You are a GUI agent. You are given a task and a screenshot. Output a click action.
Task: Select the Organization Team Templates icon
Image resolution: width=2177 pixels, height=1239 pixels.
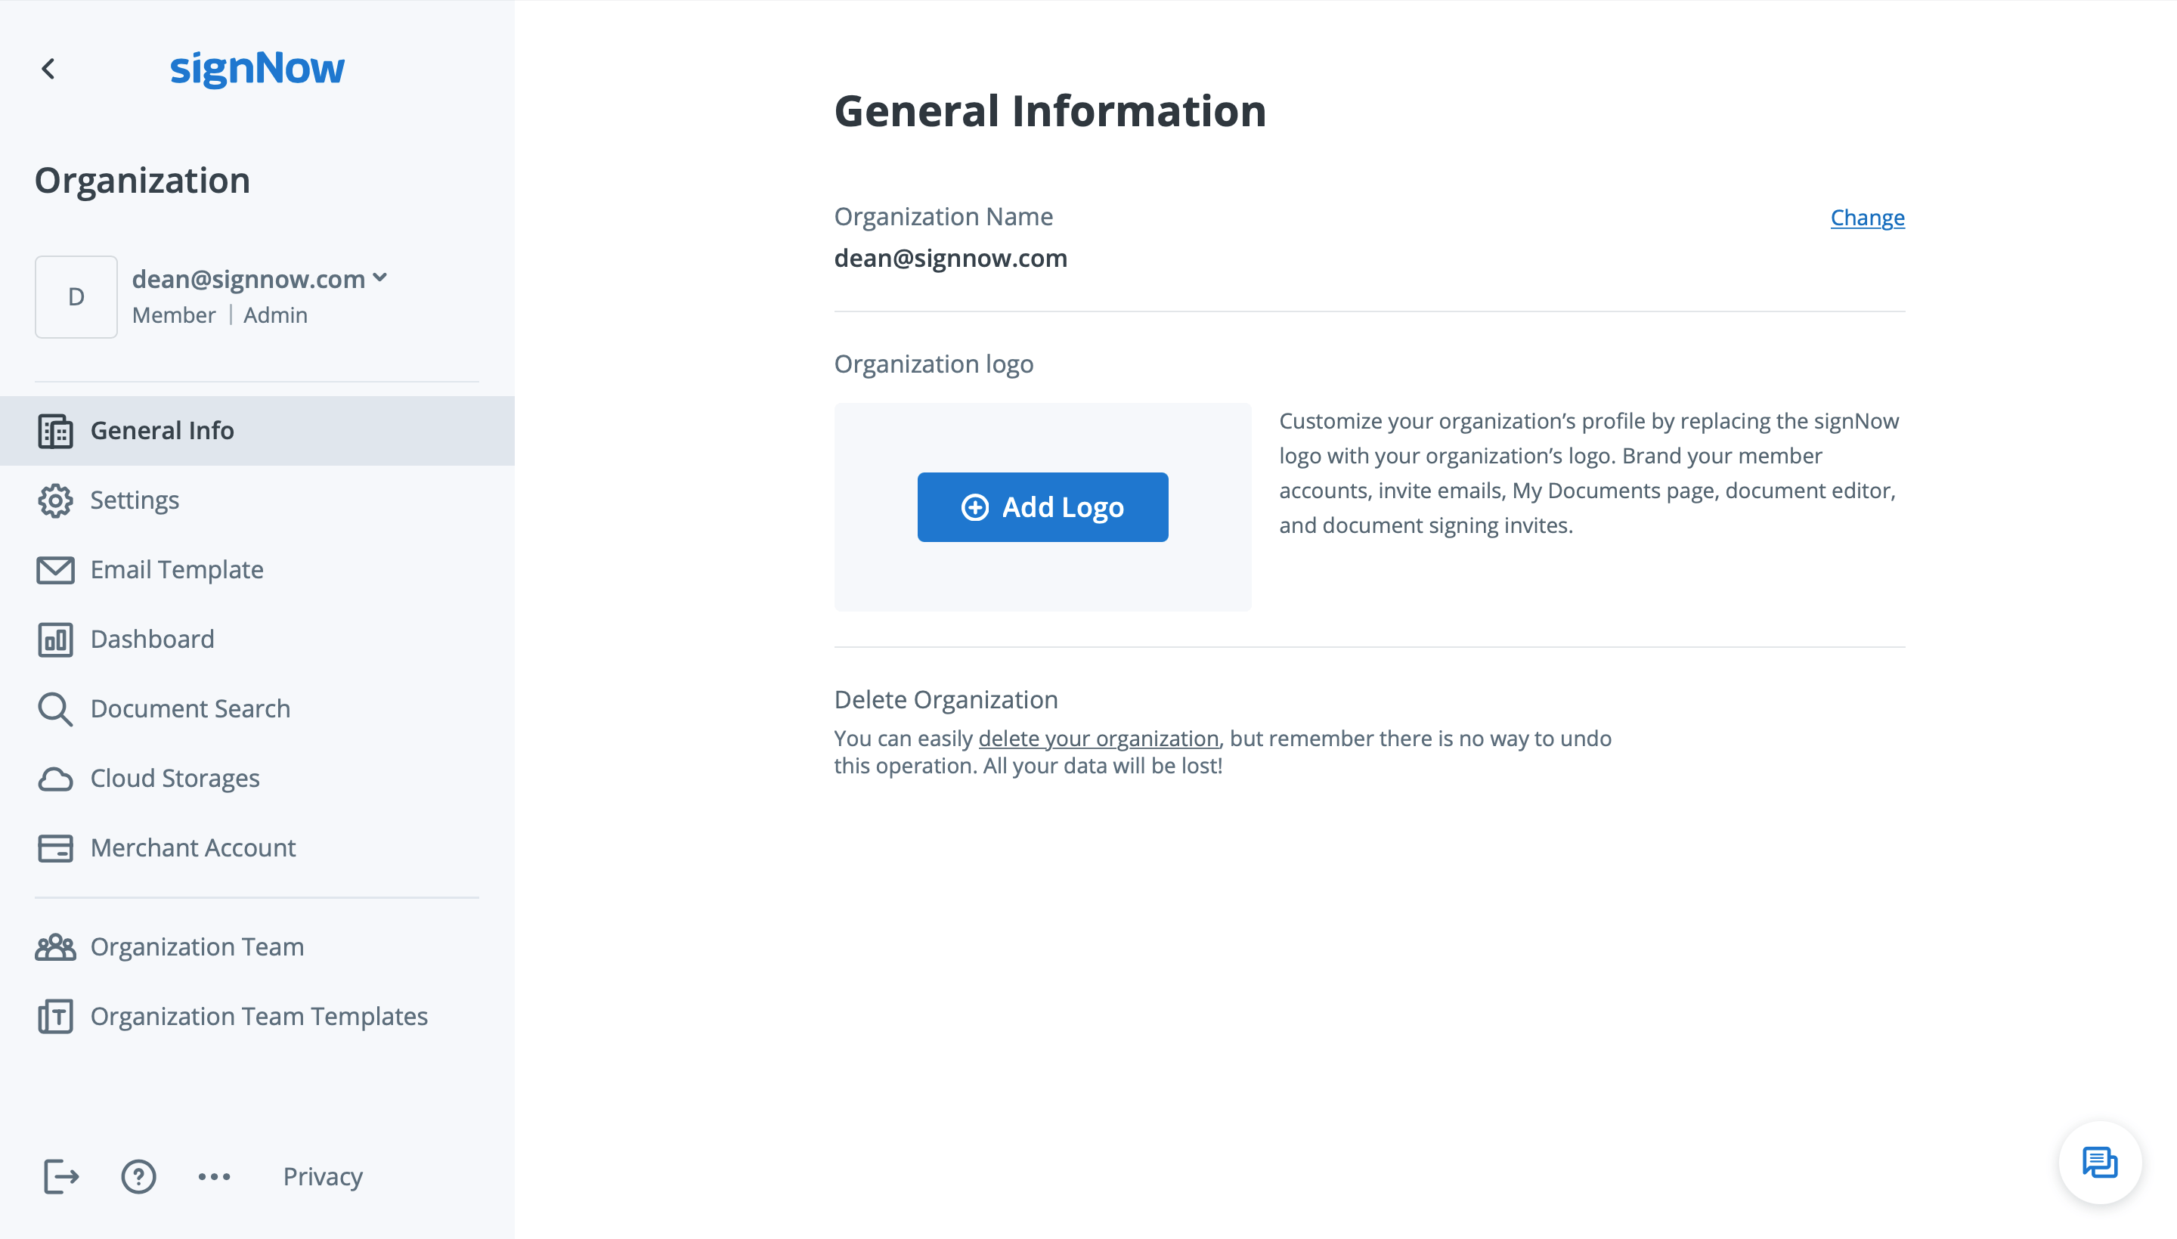[54, 1016]
